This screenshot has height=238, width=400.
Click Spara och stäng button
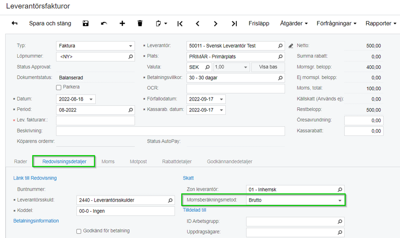point(50,24)
